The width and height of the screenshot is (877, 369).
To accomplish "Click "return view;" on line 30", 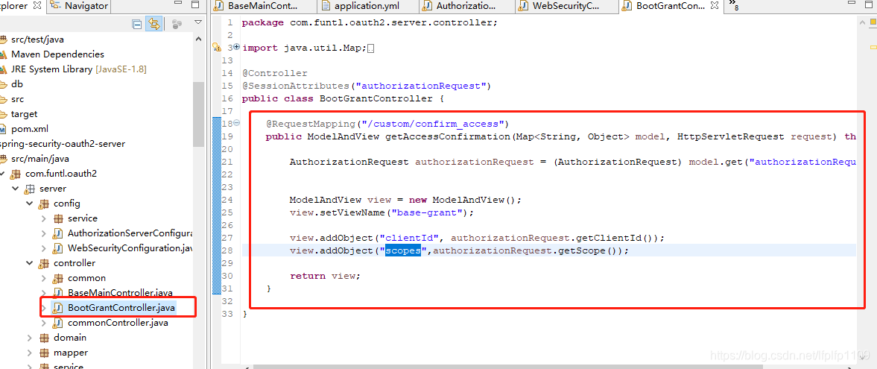I will [325, 276].
